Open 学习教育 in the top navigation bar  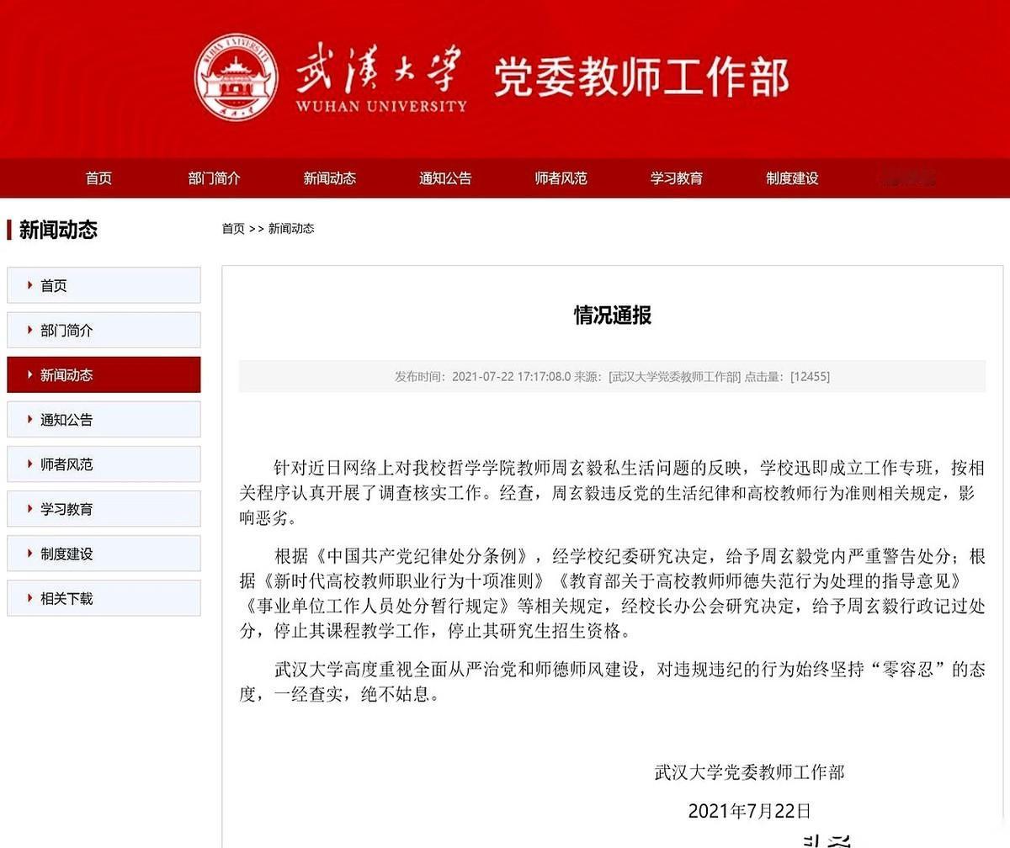click(676, 178)
